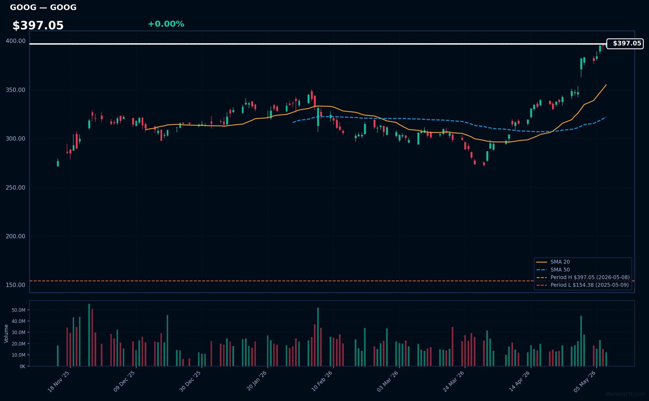
Task: Click the 50.0M volume axis label
Action: click(19, 310)
